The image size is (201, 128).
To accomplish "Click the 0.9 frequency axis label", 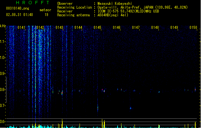I will pos(3,74).
